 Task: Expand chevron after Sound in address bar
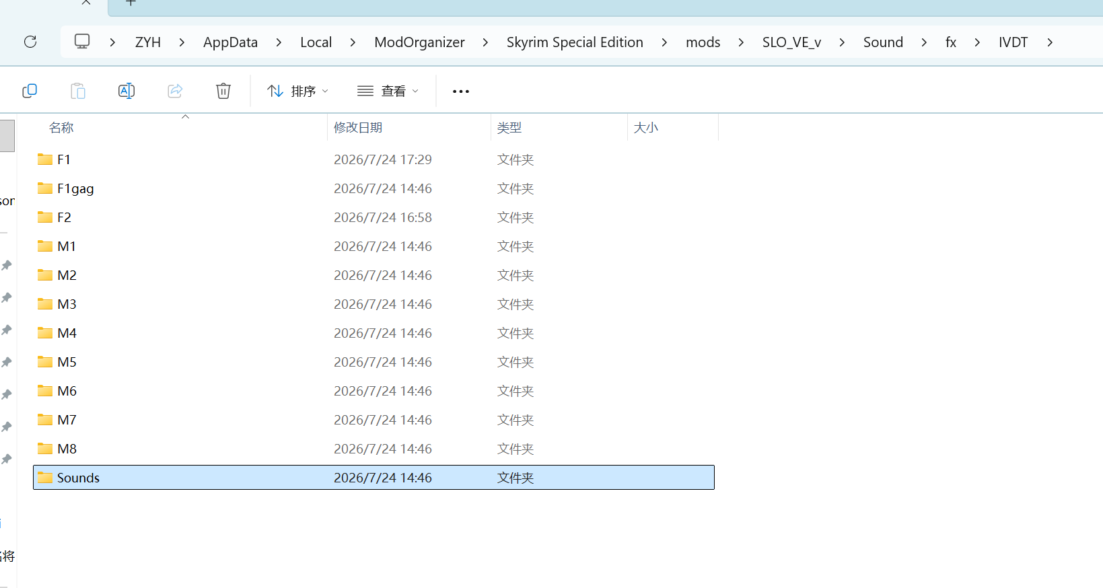924,42
